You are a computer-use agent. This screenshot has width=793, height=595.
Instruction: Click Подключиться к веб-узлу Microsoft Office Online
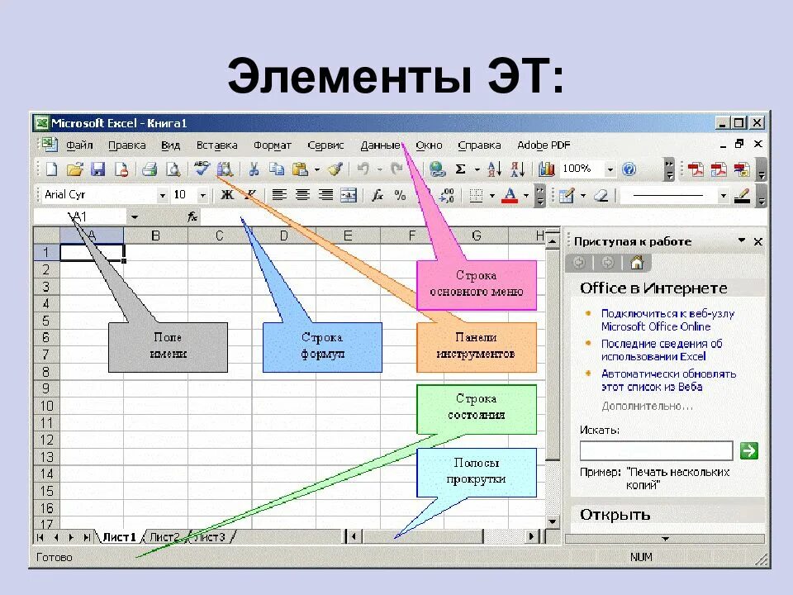667,320
